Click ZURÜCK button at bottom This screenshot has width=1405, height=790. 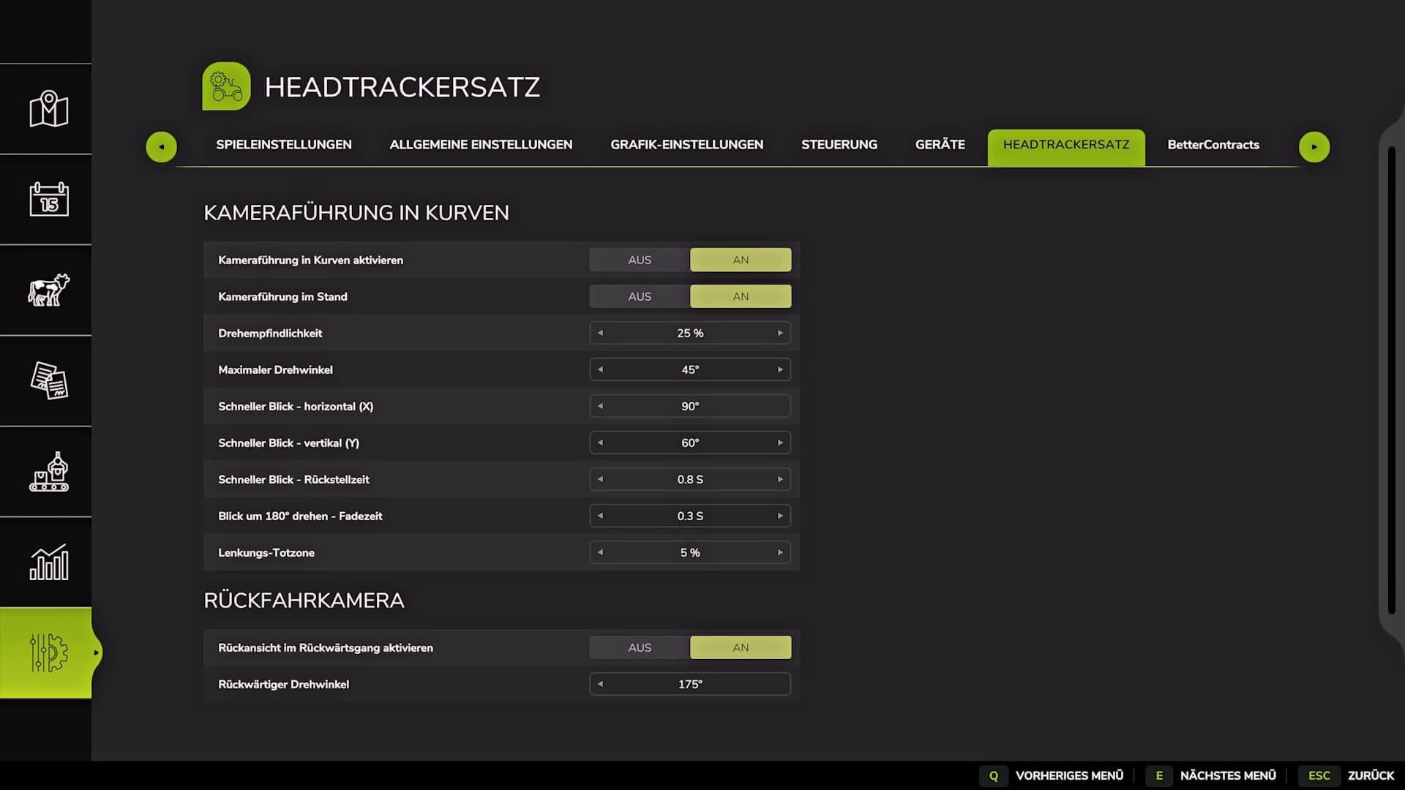point(1347,775)
